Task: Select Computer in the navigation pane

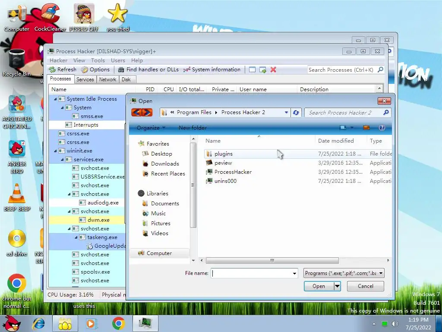Action: [x=159, y=253]
